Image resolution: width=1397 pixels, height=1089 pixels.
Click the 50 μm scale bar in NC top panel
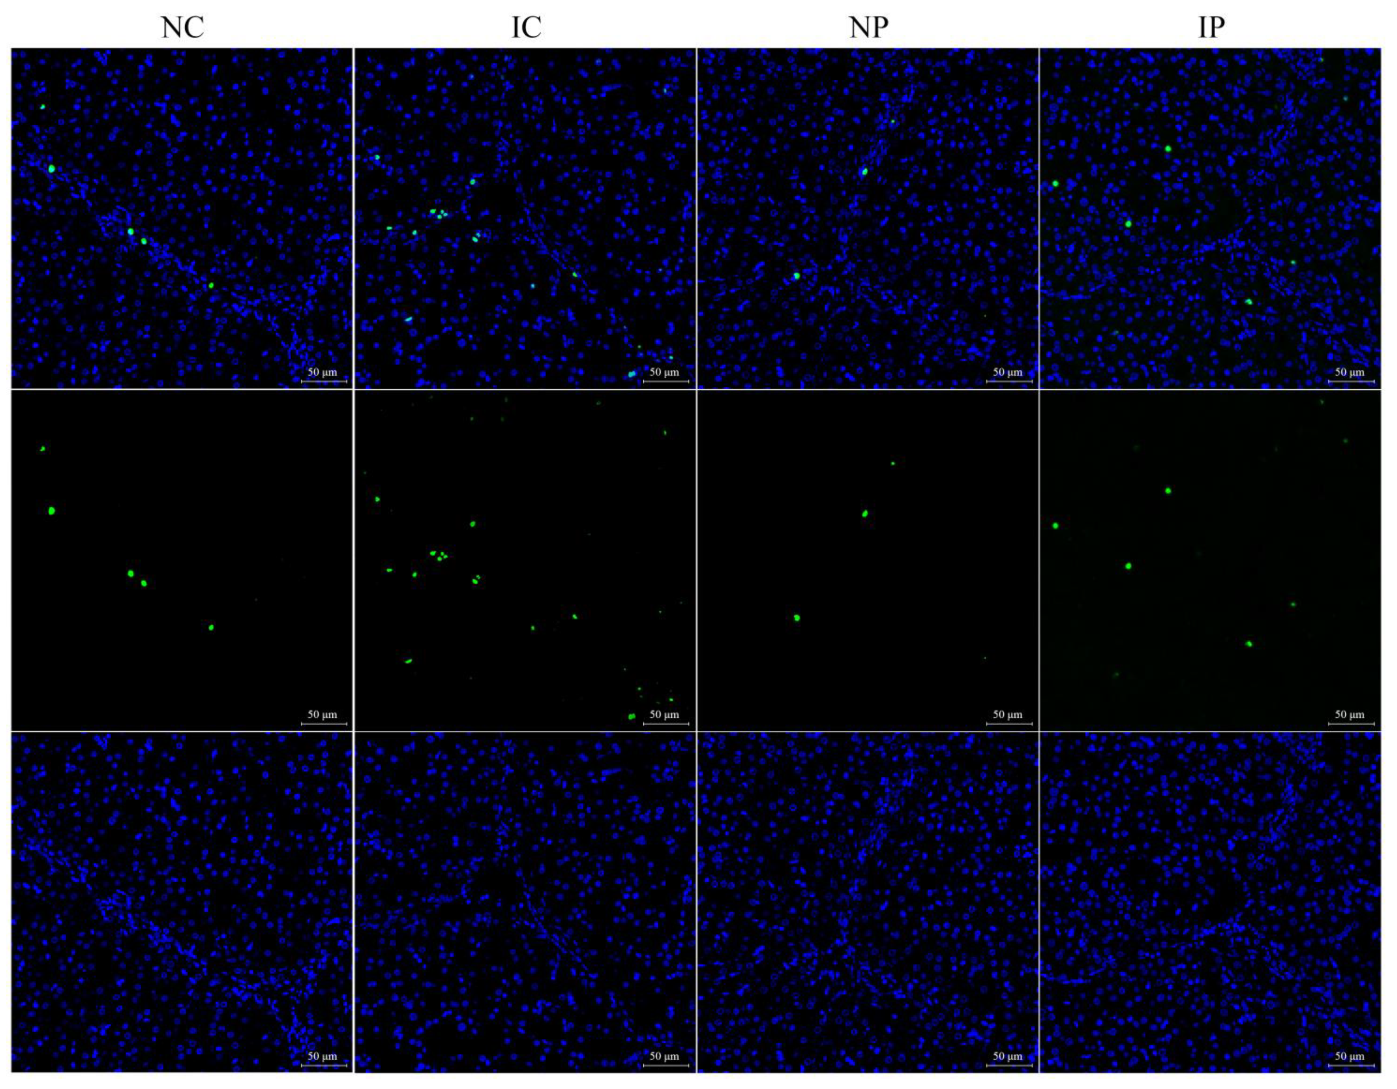tap(323, 378)
